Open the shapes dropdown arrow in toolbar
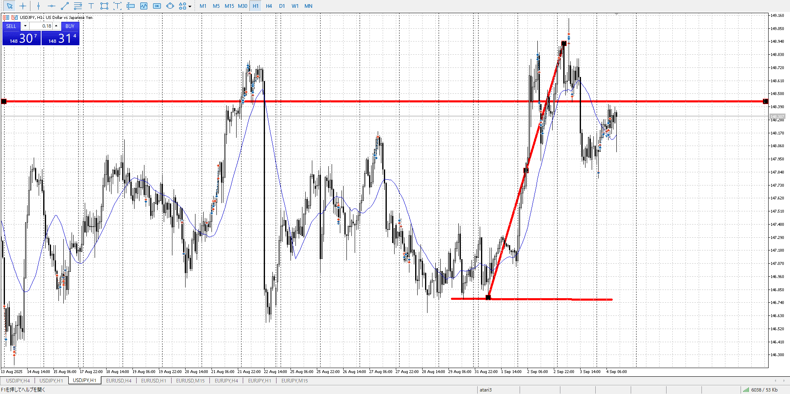 point(190,6)
